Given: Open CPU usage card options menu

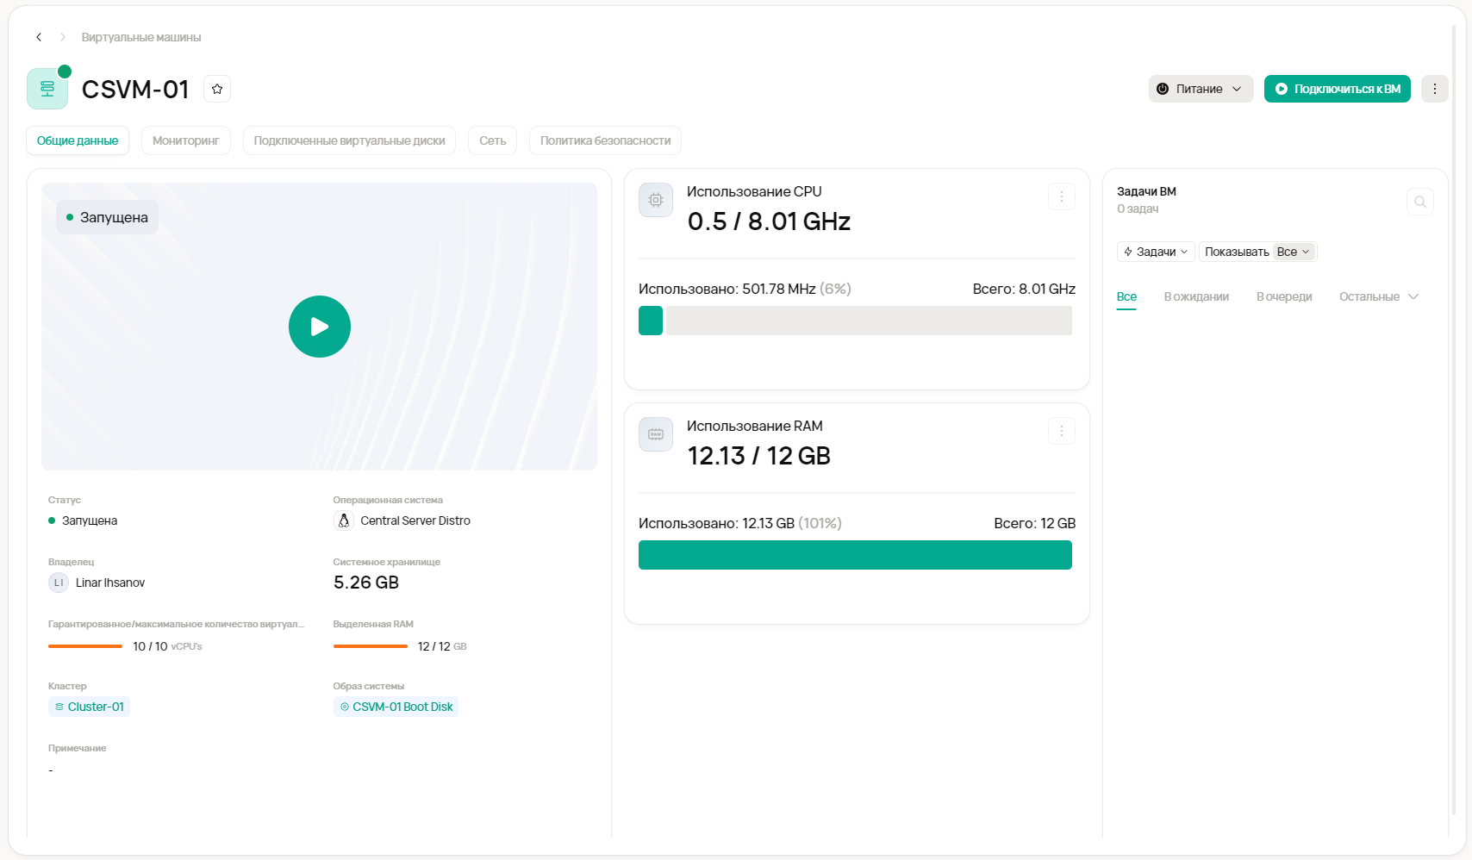Looking at the screenshot, I should pos(1061,197).
